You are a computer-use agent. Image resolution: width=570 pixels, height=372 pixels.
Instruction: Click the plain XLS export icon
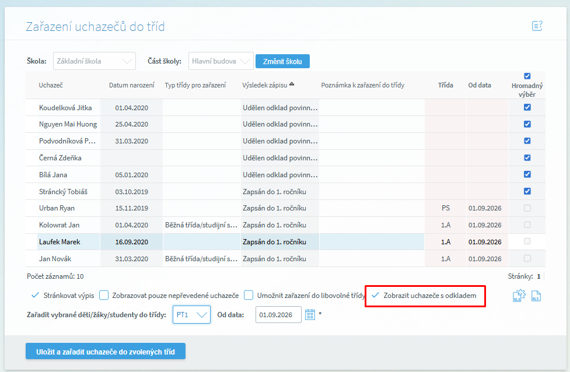536,297
